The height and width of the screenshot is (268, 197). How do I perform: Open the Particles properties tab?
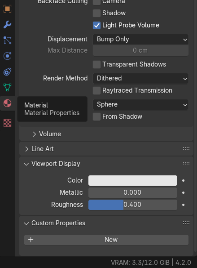[7, 40]
